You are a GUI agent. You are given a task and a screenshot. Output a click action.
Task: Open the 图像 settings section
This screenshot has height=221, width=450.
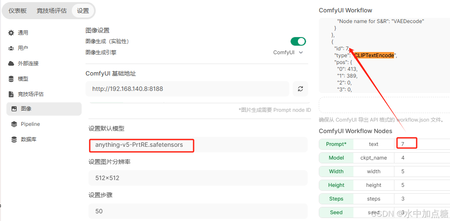(x=44, y=109)
